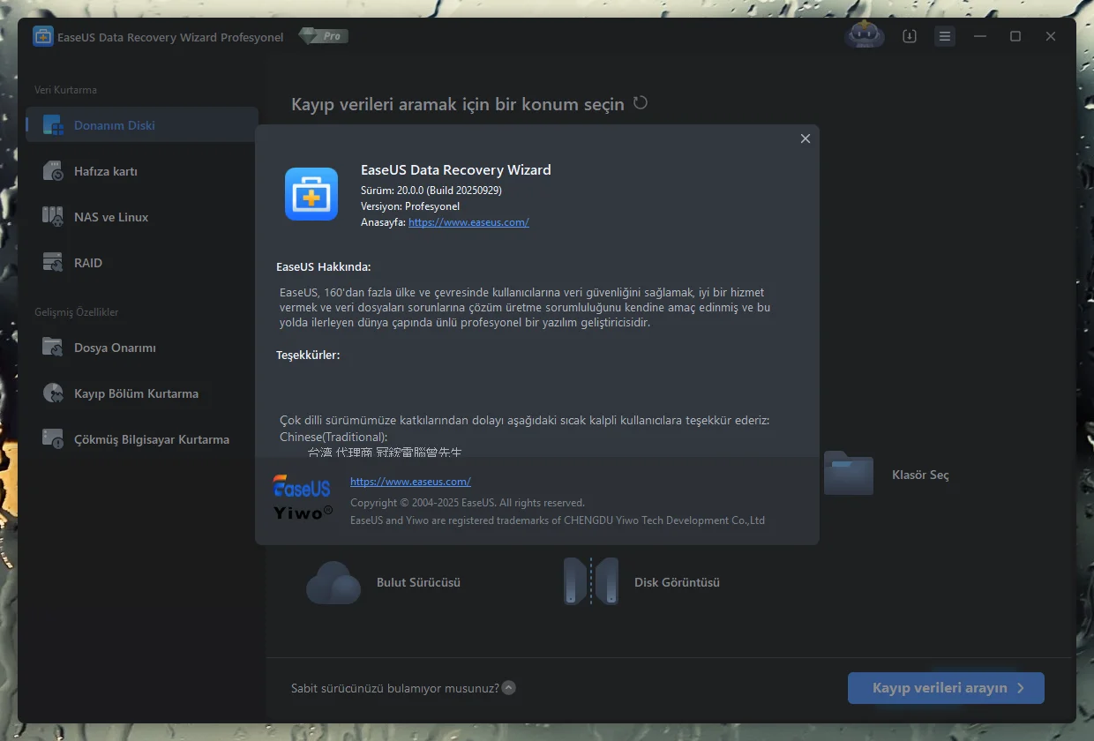Maximize the EaseUS window
Image resolution: width=1094 pixels, height=741 pixels.
point(1015,36)
